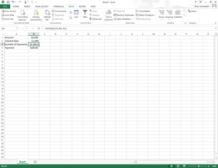The height and width of the screenshot is (168, 218).
Task: Expand From Other Sources menu
Action: pyautogui.click(x=23, y=15)
